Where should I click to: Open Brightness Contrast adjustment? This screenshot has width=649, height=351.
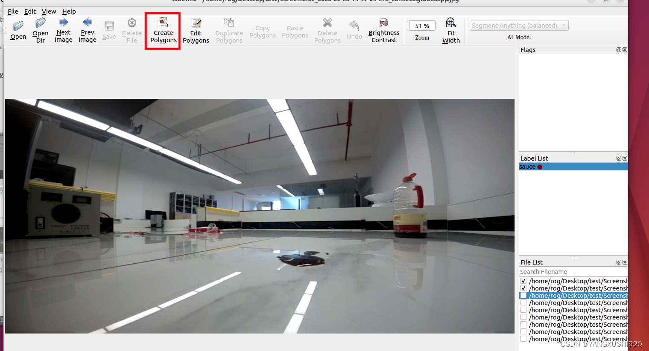click(384, 31)
